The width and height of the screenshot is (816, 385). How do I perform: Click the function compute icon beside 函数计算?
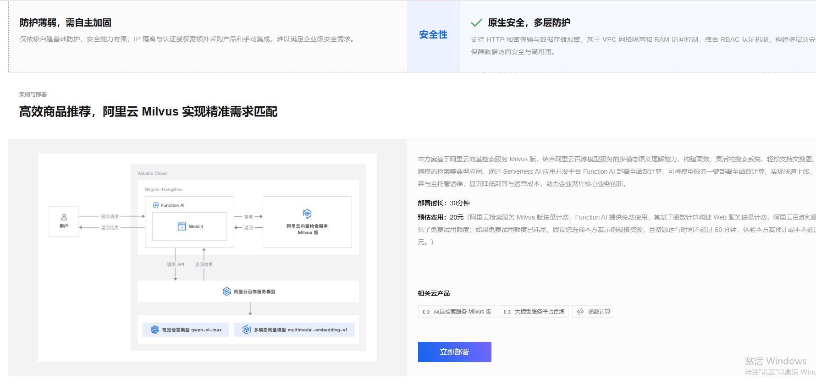tap(580, 312)
